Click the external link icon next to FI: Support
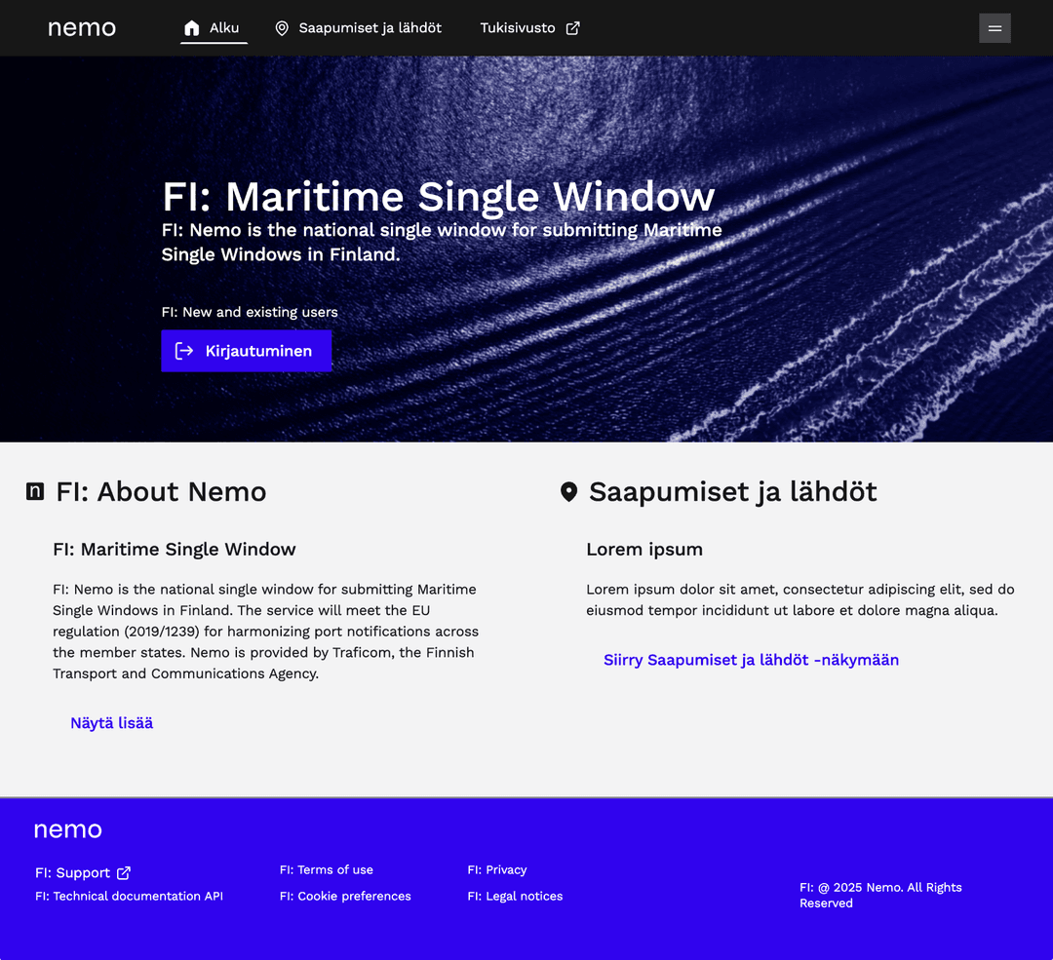The width and height of the screenshot is (1053, 960). pos(124,873)
